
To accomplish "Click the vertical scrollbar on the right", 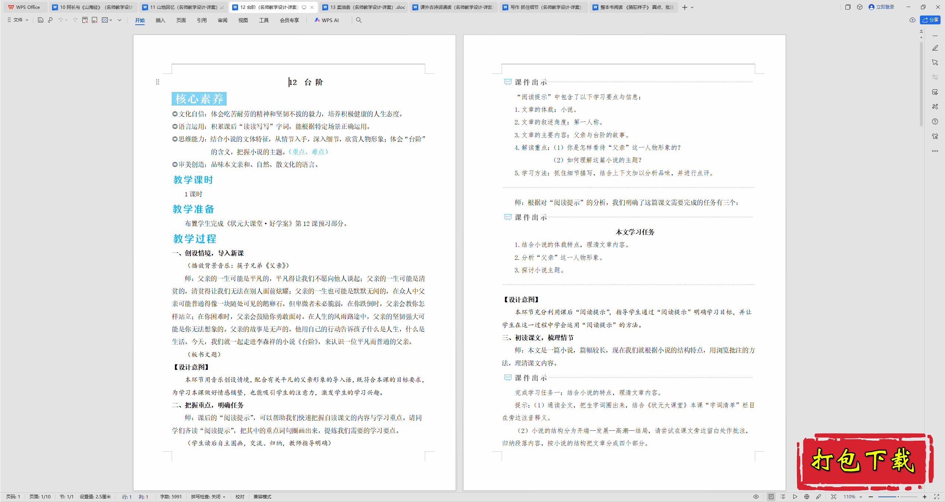I will coord(921,84).
